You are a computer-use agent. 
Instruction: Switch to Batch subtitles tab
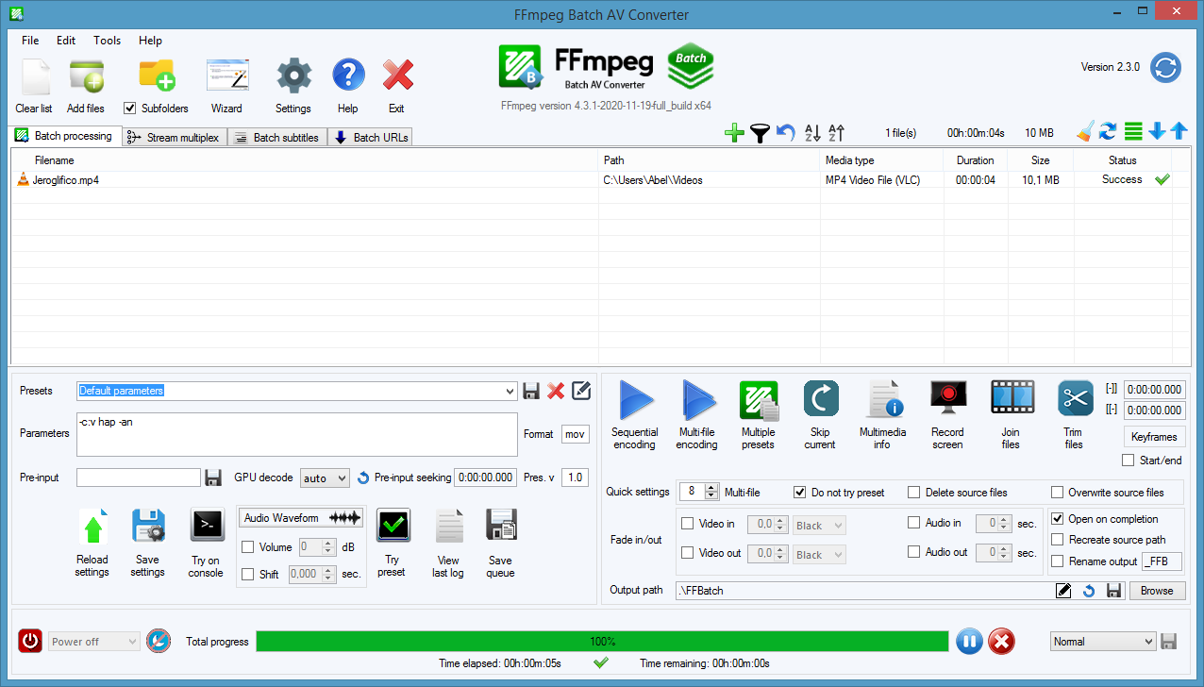(x=277, y=138)
